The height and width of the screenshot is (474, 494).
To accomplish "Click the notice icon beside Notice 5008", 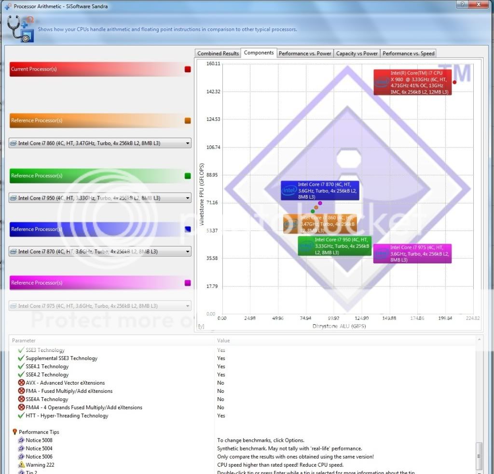I will point(21,440).
